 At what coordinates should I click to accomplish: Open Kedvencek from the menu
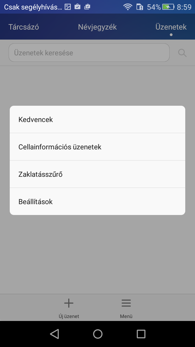point(97,120)
